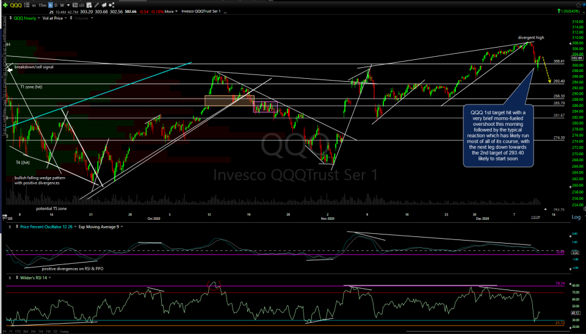Click the RSI 21.72 level label
The height and width of the screenshot is (334, 586).
[x=560, y=323]
